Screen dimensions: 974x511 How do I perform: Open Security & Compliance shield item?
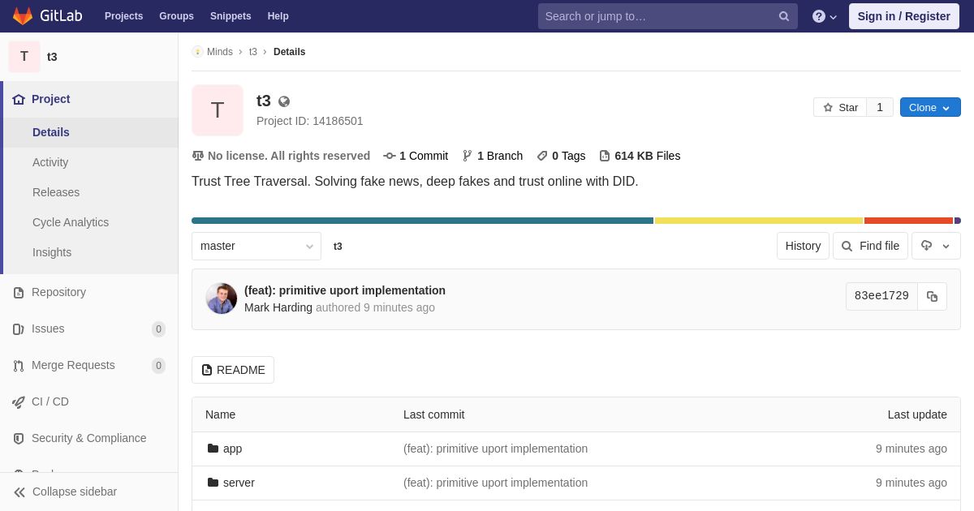[89, 438]
